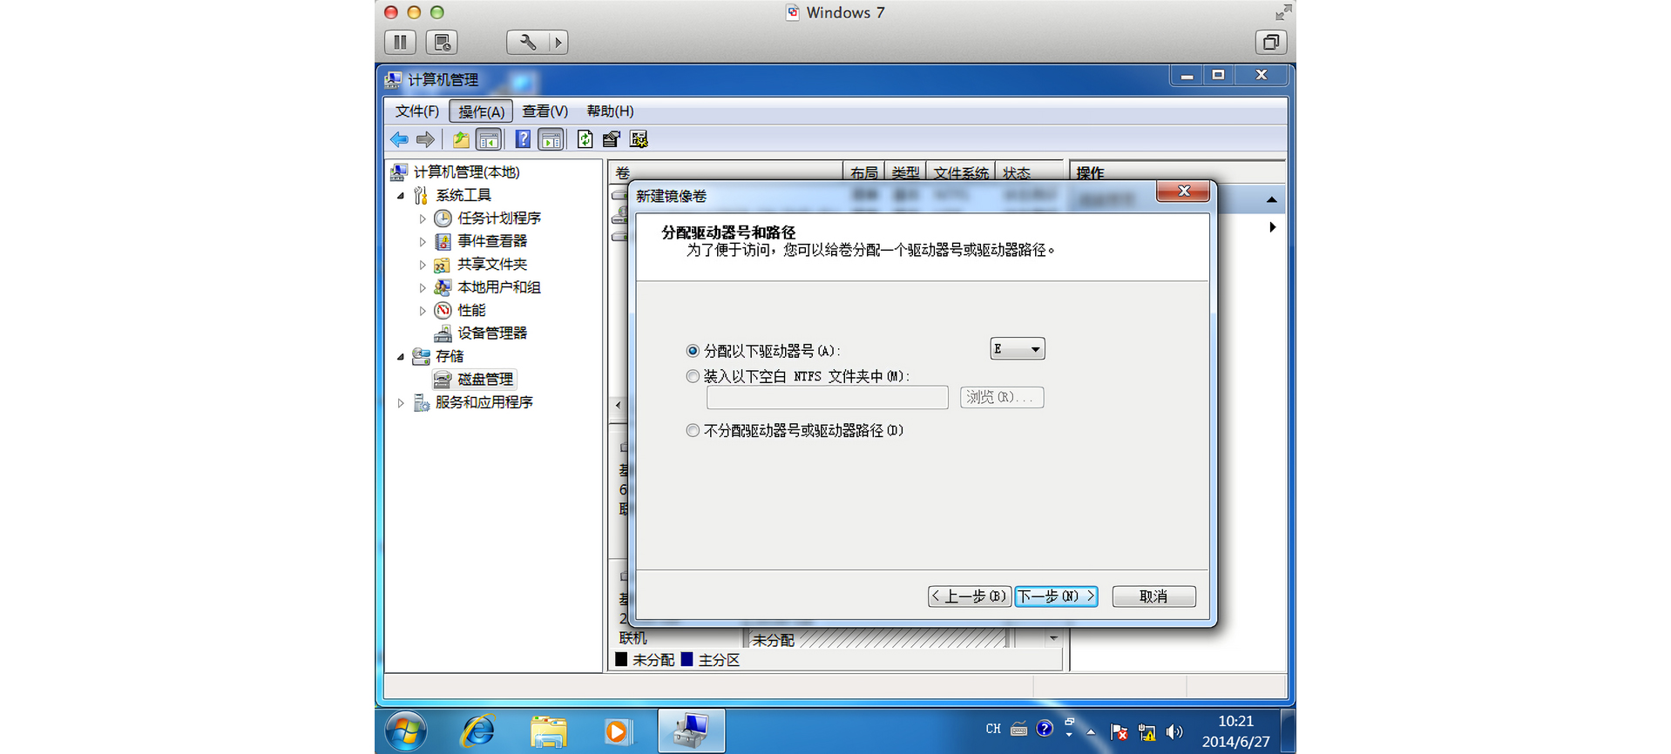This screenshot has height=754, width=1671.
Task: Expand the 服务和应用程序 tree node
Action: (401, 403)
